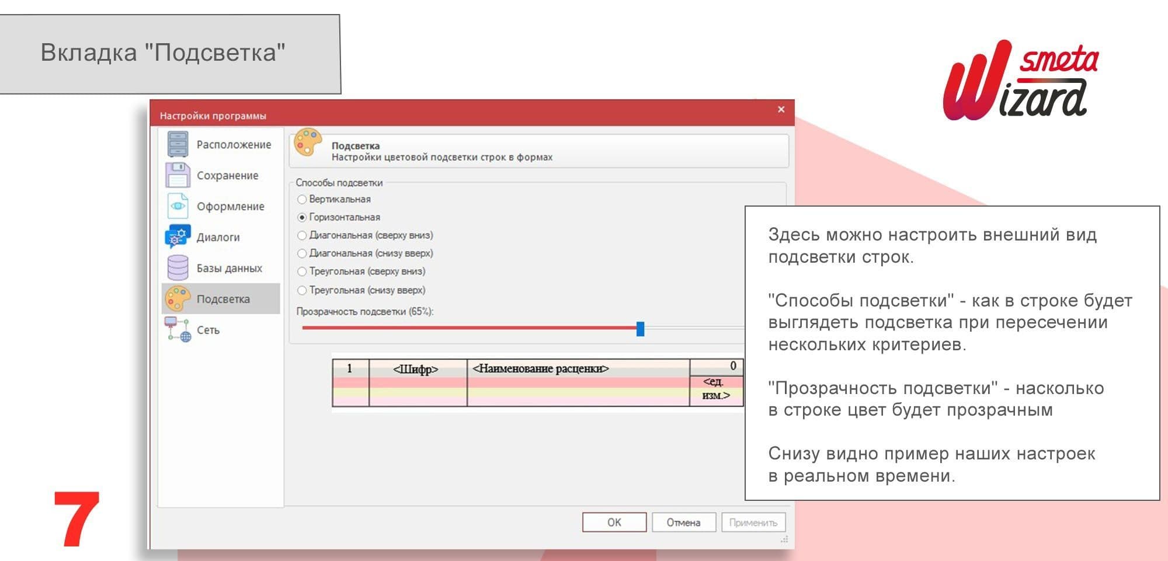Click the Подсветка palette icon in sidebar
Viewport: 1168px width, 561px height.
point(178,299)
